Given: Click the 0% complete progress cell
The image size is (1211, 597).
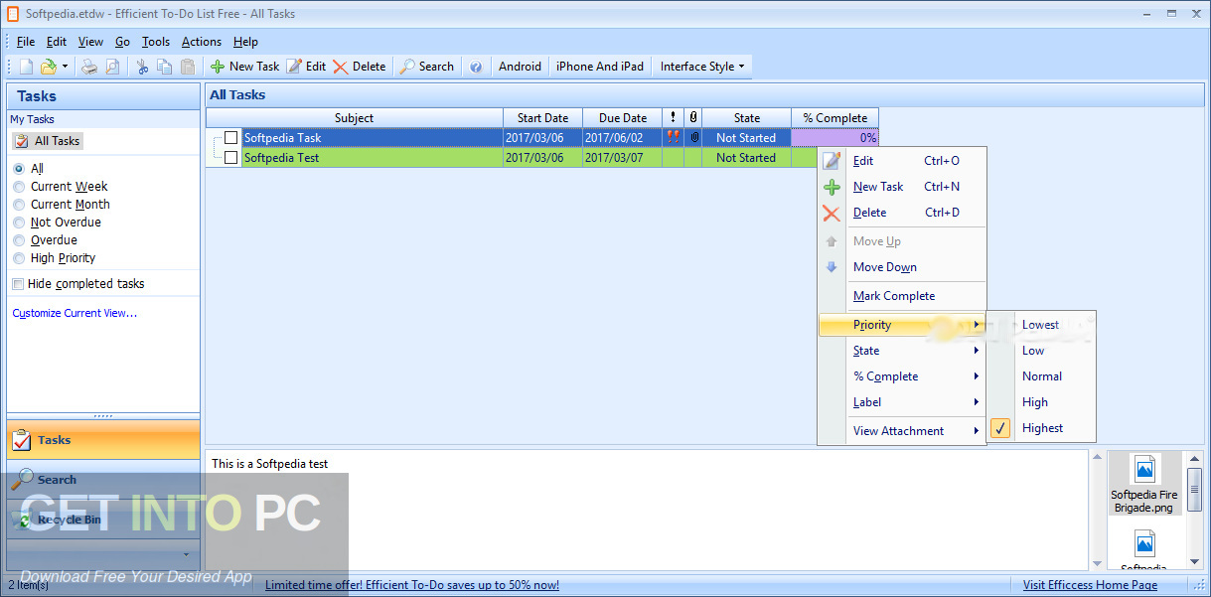Looking at the screenshot, I should pos(835,138).
